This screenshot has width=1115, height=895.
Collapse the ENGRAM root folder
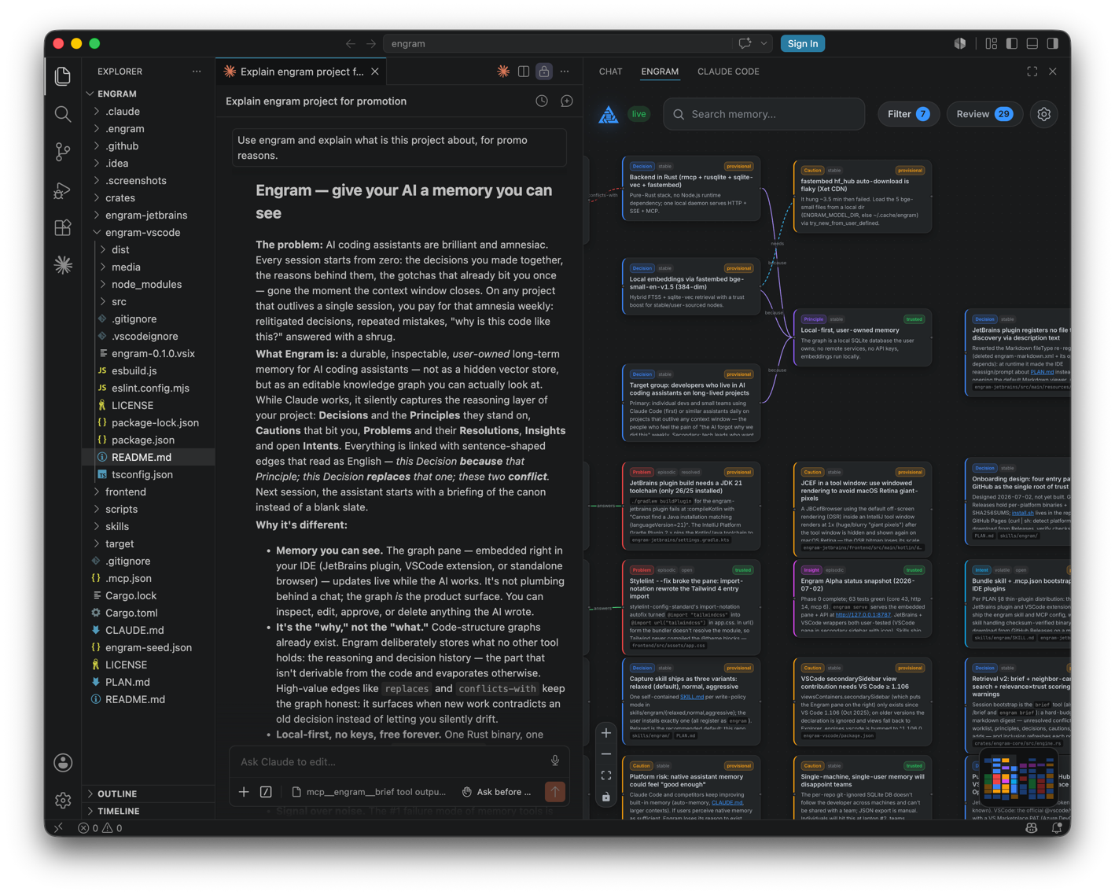pyautogui.click(x=149, y=94)
